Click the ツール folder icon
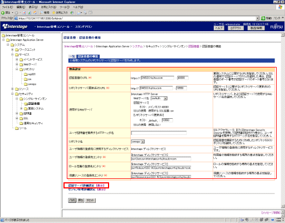 click(17, 128)
